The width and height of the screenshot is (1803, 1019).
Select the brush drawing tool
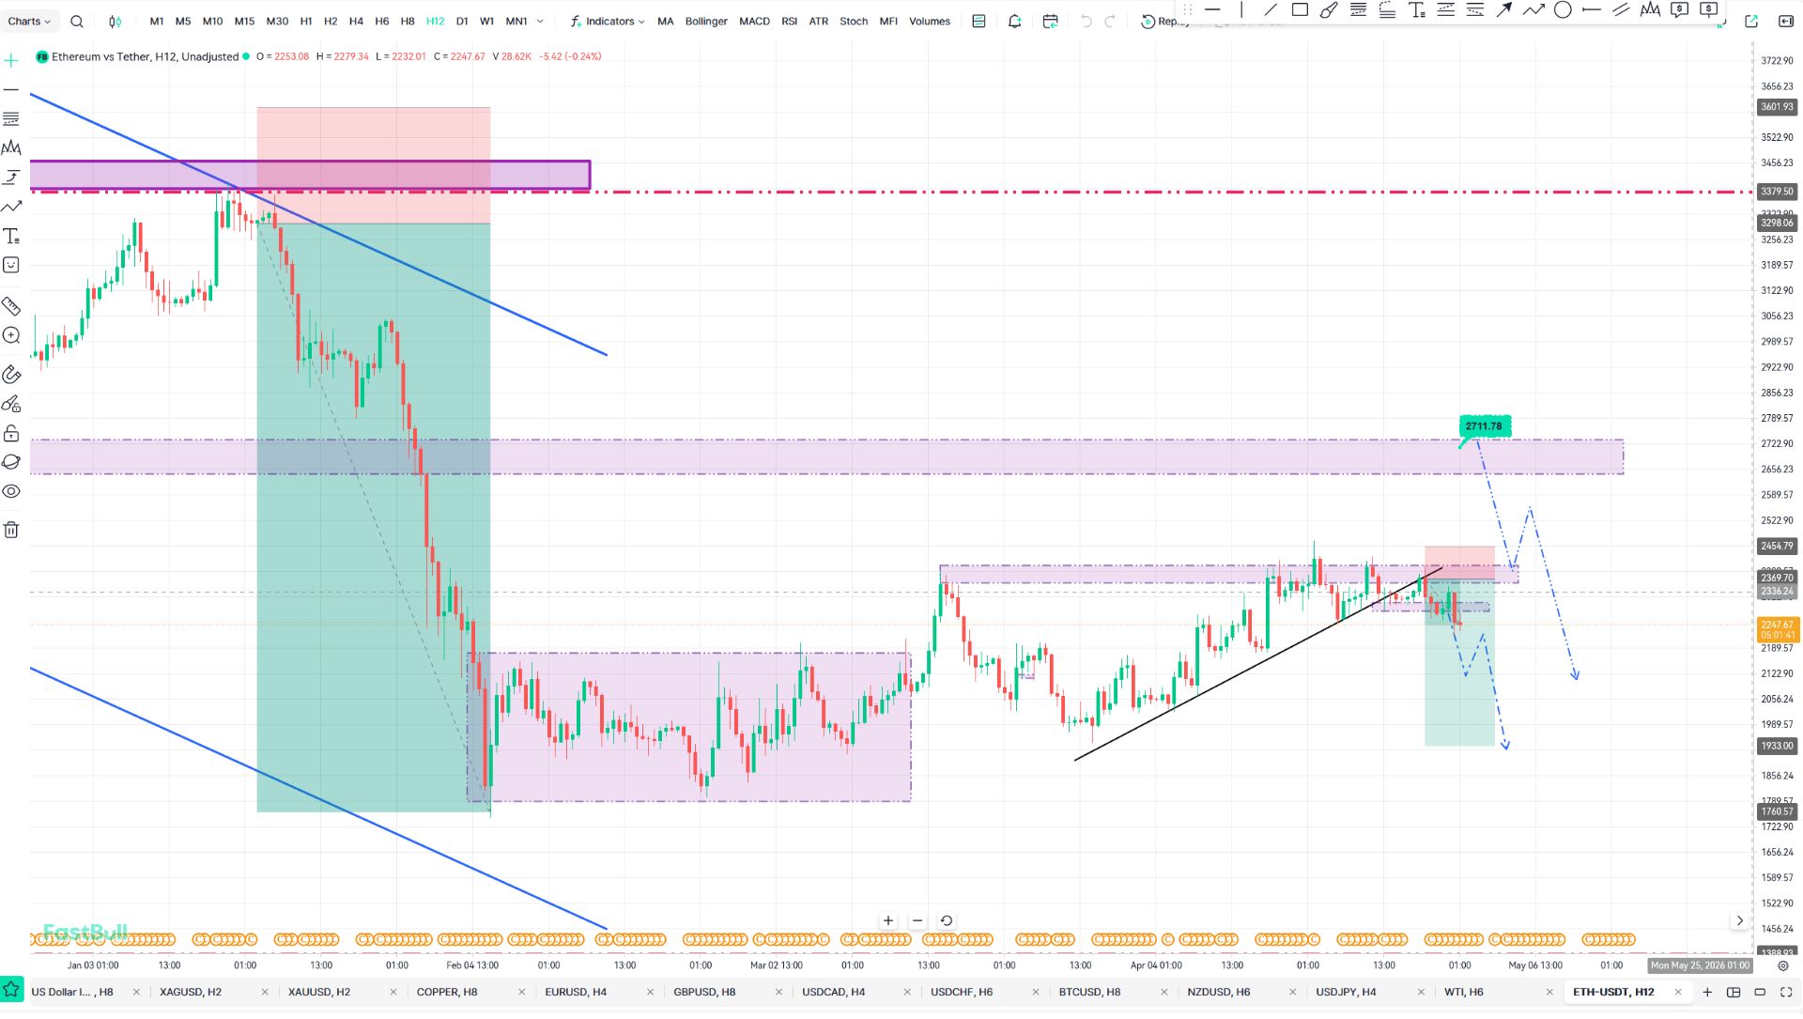click(x=1329, y=10)
